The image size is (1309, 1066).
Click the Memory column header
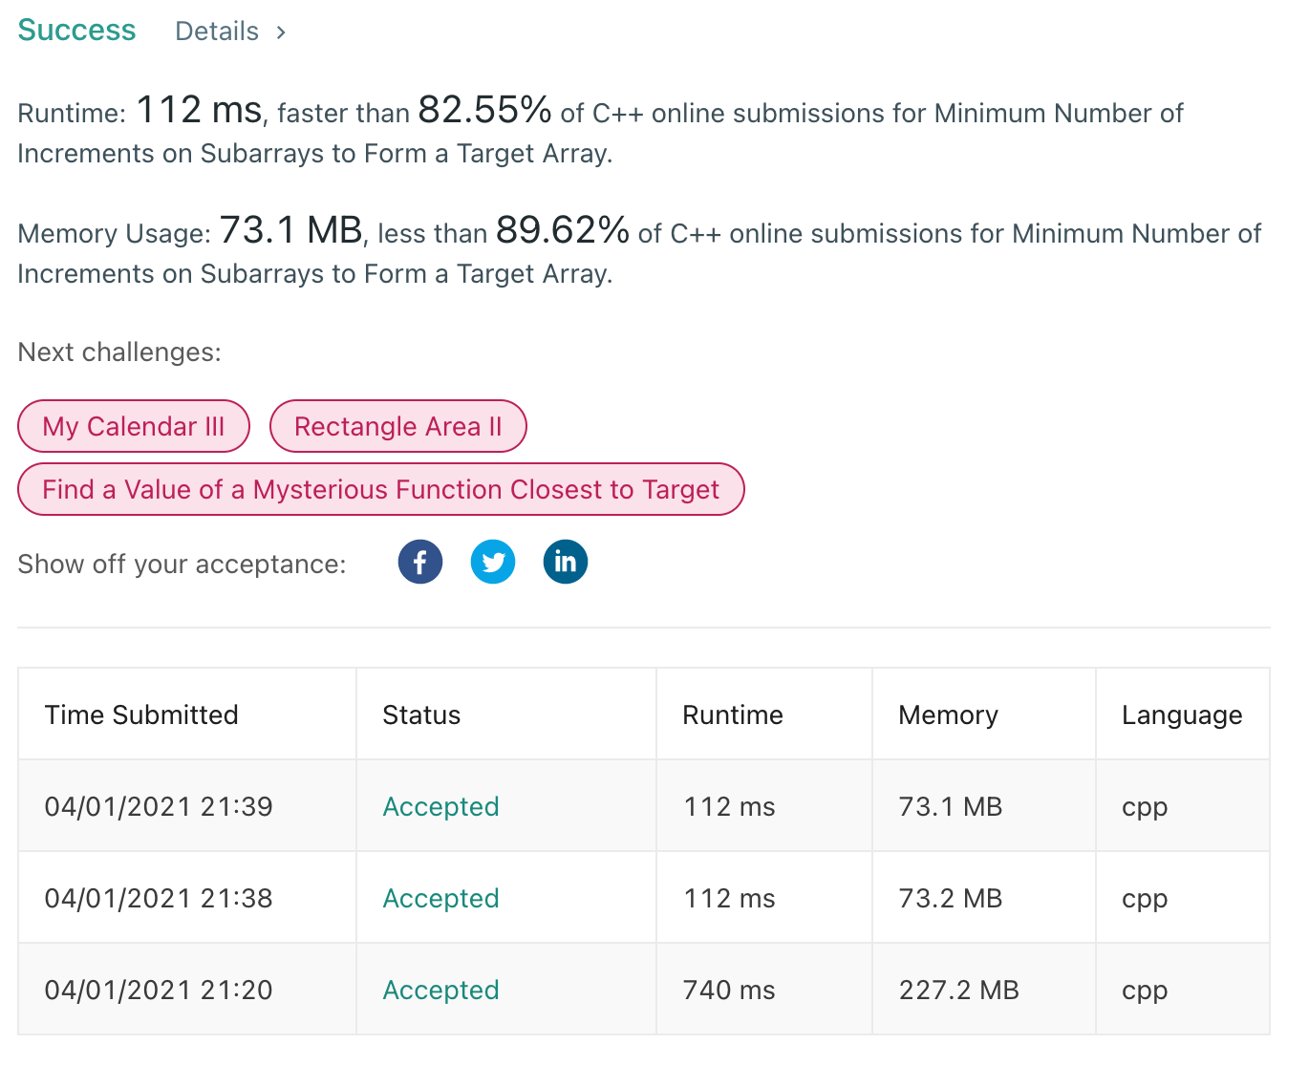click(x=948, y=714)
